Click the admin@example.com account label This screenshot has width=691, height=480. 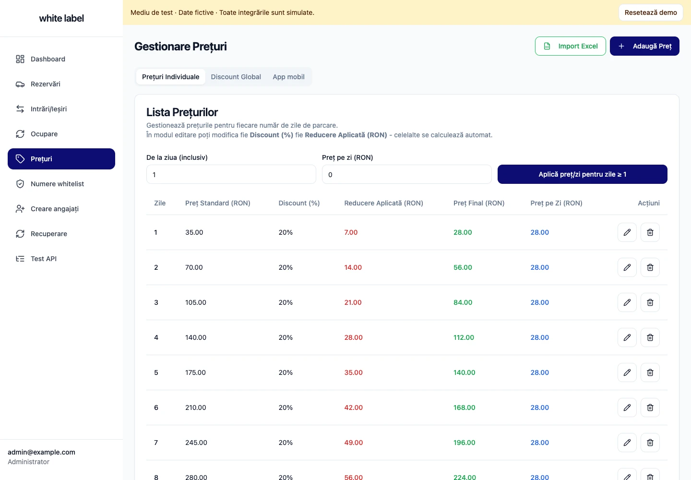41,452
